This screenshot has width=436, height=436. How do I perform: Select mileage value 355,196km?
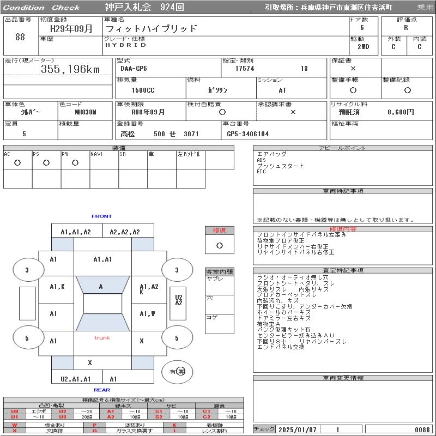(x=70, y=69)
